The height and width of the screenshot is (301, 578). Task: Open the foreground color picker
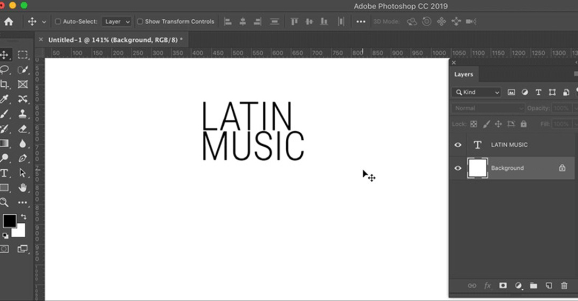click(10, 221)
